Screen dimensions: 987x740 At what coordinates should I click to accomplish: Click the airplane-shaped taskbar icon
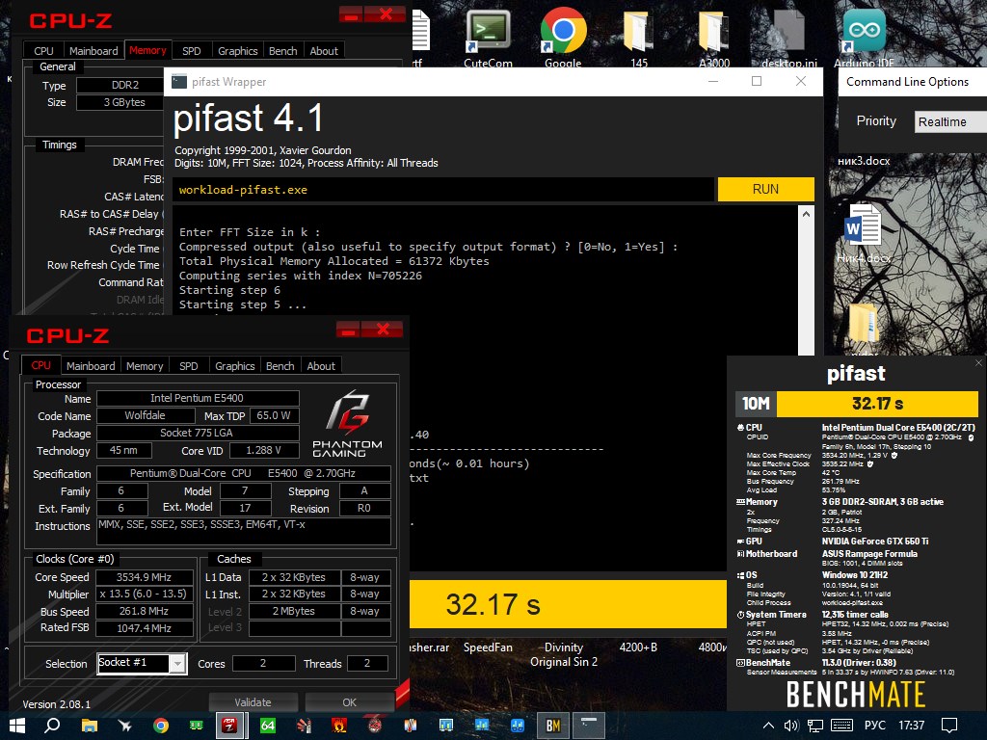point(124,726)
